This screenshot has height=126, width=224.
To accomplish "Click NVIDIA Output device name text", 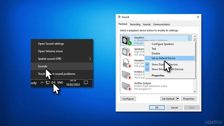I will tap(142, 83).
